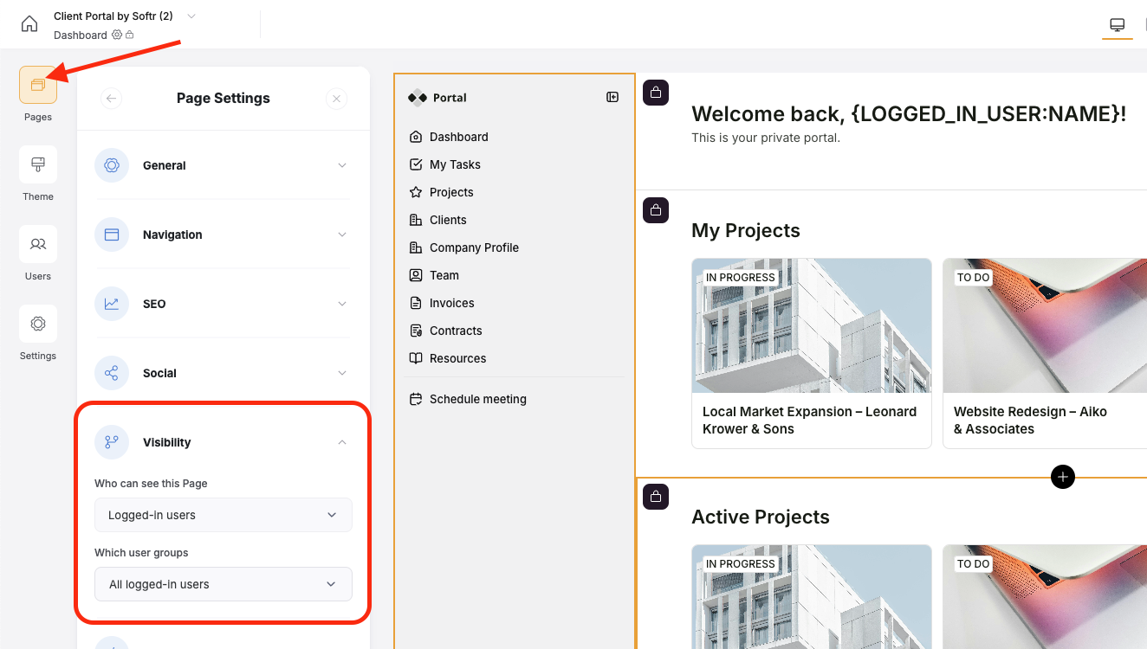Open the Pages panel icon
This screenshot has height=649, width=1147.
[38, 85]
